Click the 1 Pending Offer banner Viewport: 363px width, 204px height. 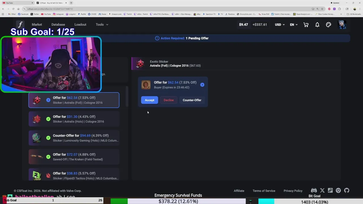coord(197,38)
